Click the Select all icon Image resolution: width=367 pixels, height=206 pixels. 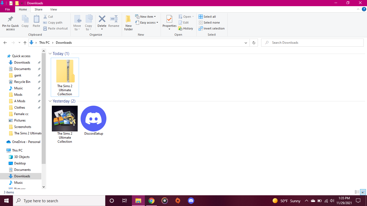coord(201,17)
